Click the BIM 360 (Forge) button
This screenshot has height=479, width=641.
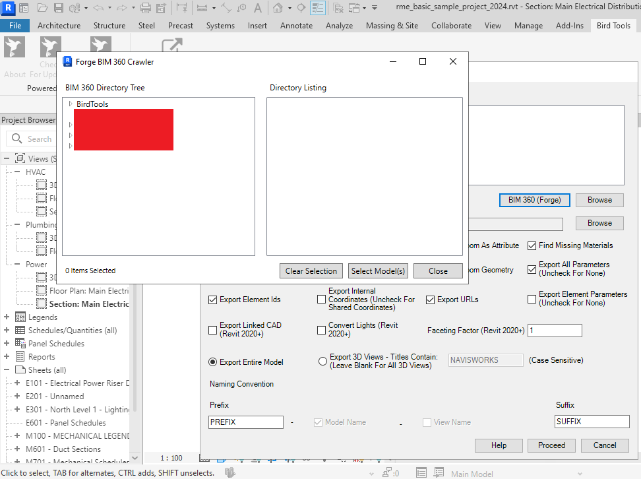click(534, 200)
